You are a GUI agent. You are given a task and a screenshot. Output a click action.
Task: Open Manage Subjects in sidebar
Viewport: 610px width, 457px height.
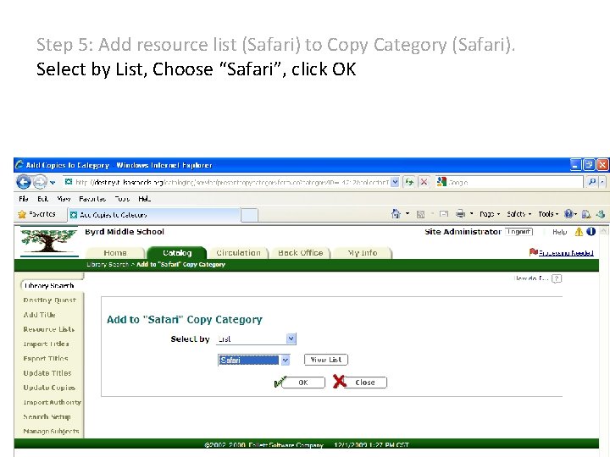[x=51, y=431]
